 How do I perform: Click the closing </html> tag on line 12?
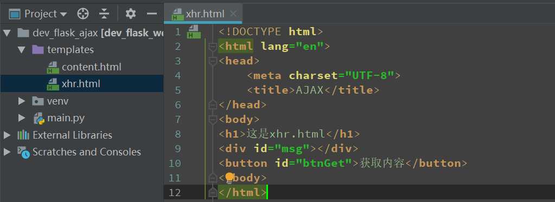[x=243, y=192]
